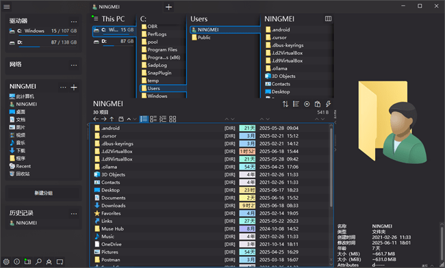Click the up chevron beside new folder icon

(129, 119)
